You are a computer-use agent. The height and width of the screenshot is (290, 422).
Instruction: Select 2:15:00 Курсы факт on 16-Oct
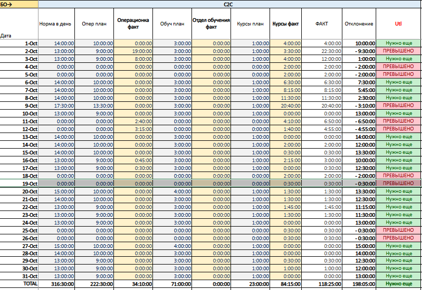(286, 160)
